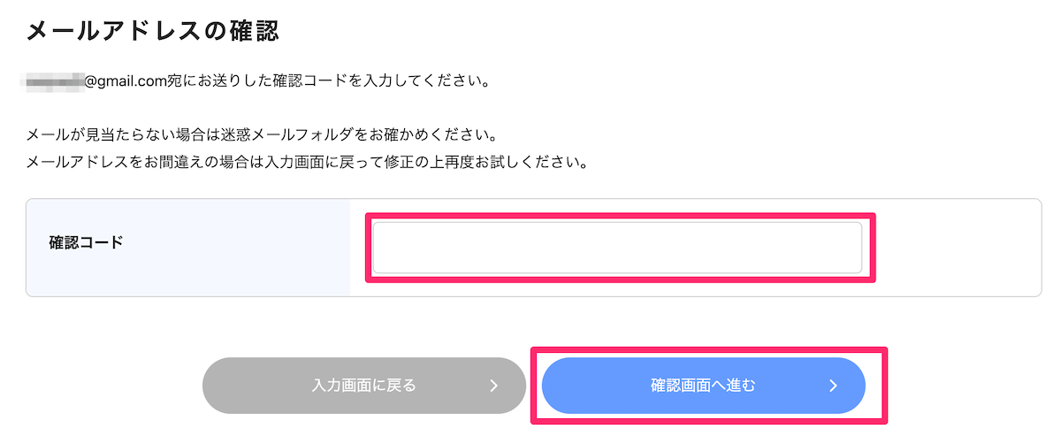Focus the 確認コード text input field
This screenshot has width=1061, height=436.
(617, 248)
